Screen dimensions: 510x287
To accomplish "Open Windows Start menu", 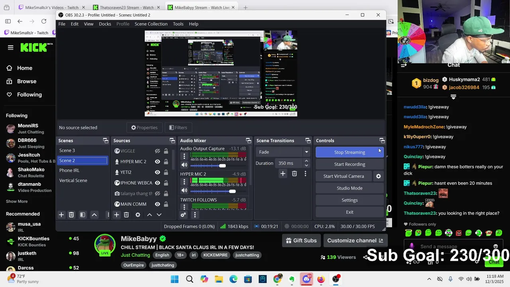I will (175, 279).
